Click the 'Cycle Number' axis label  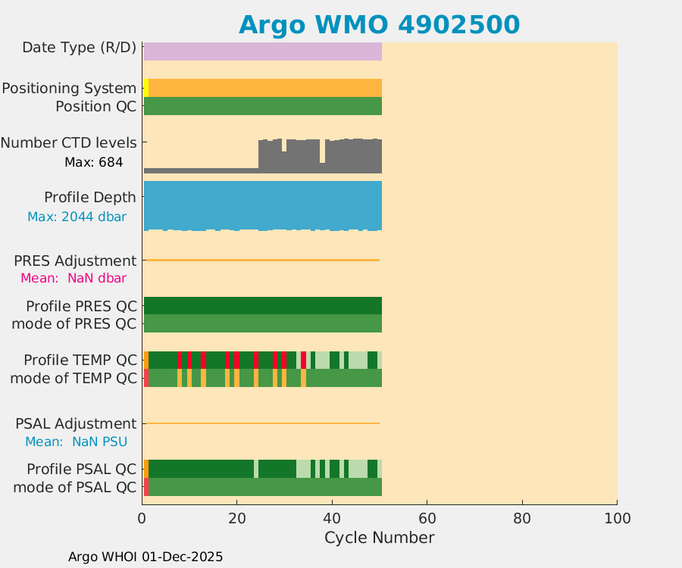tap(379, 538)
